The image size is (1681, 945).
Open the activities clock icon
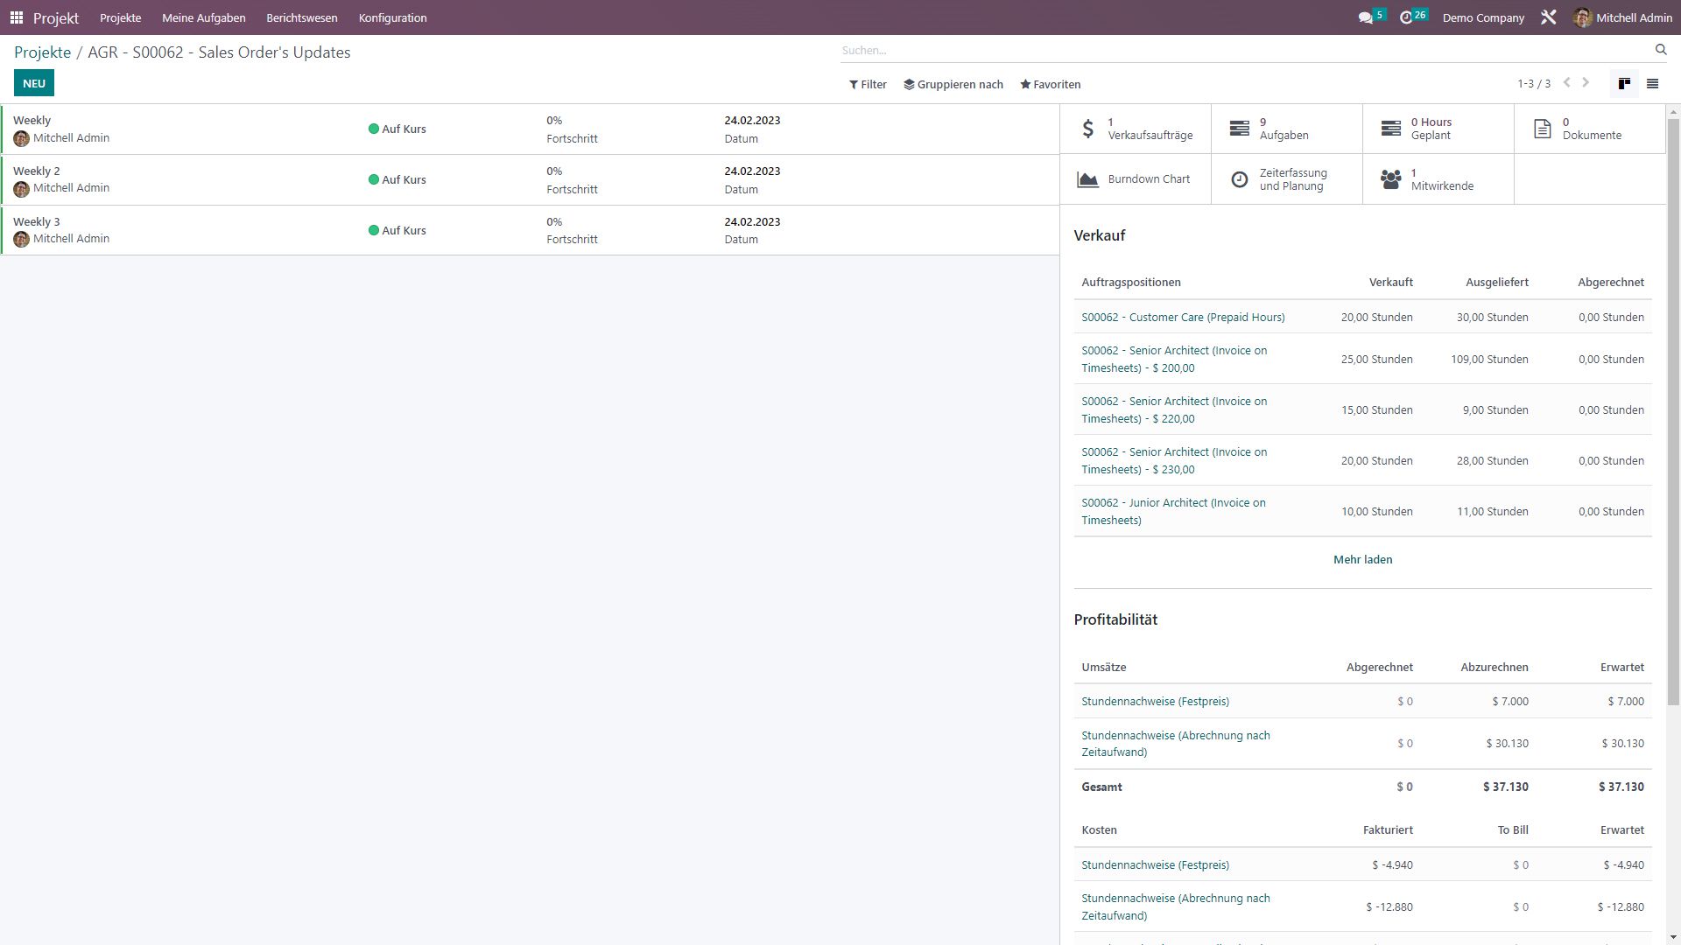pos(1406,17)
